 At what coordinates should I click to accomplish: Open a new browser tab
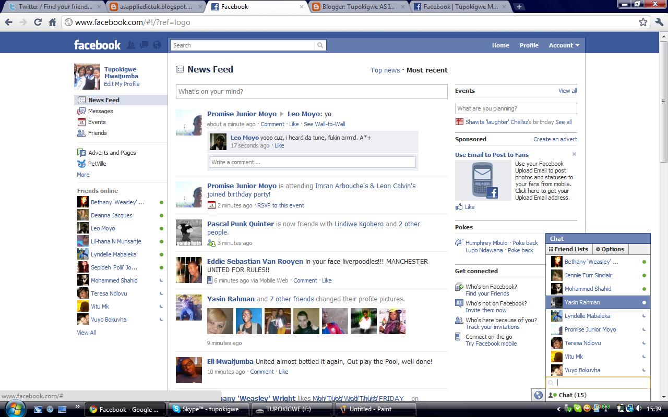pos(519,7)
